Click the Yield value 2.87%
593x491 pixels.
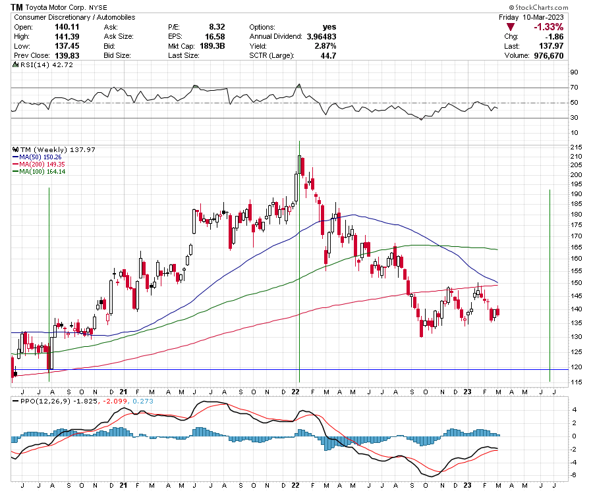coord(325,46)
